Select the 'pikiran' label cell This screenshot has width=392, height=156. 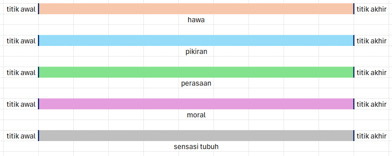[196, 51]
